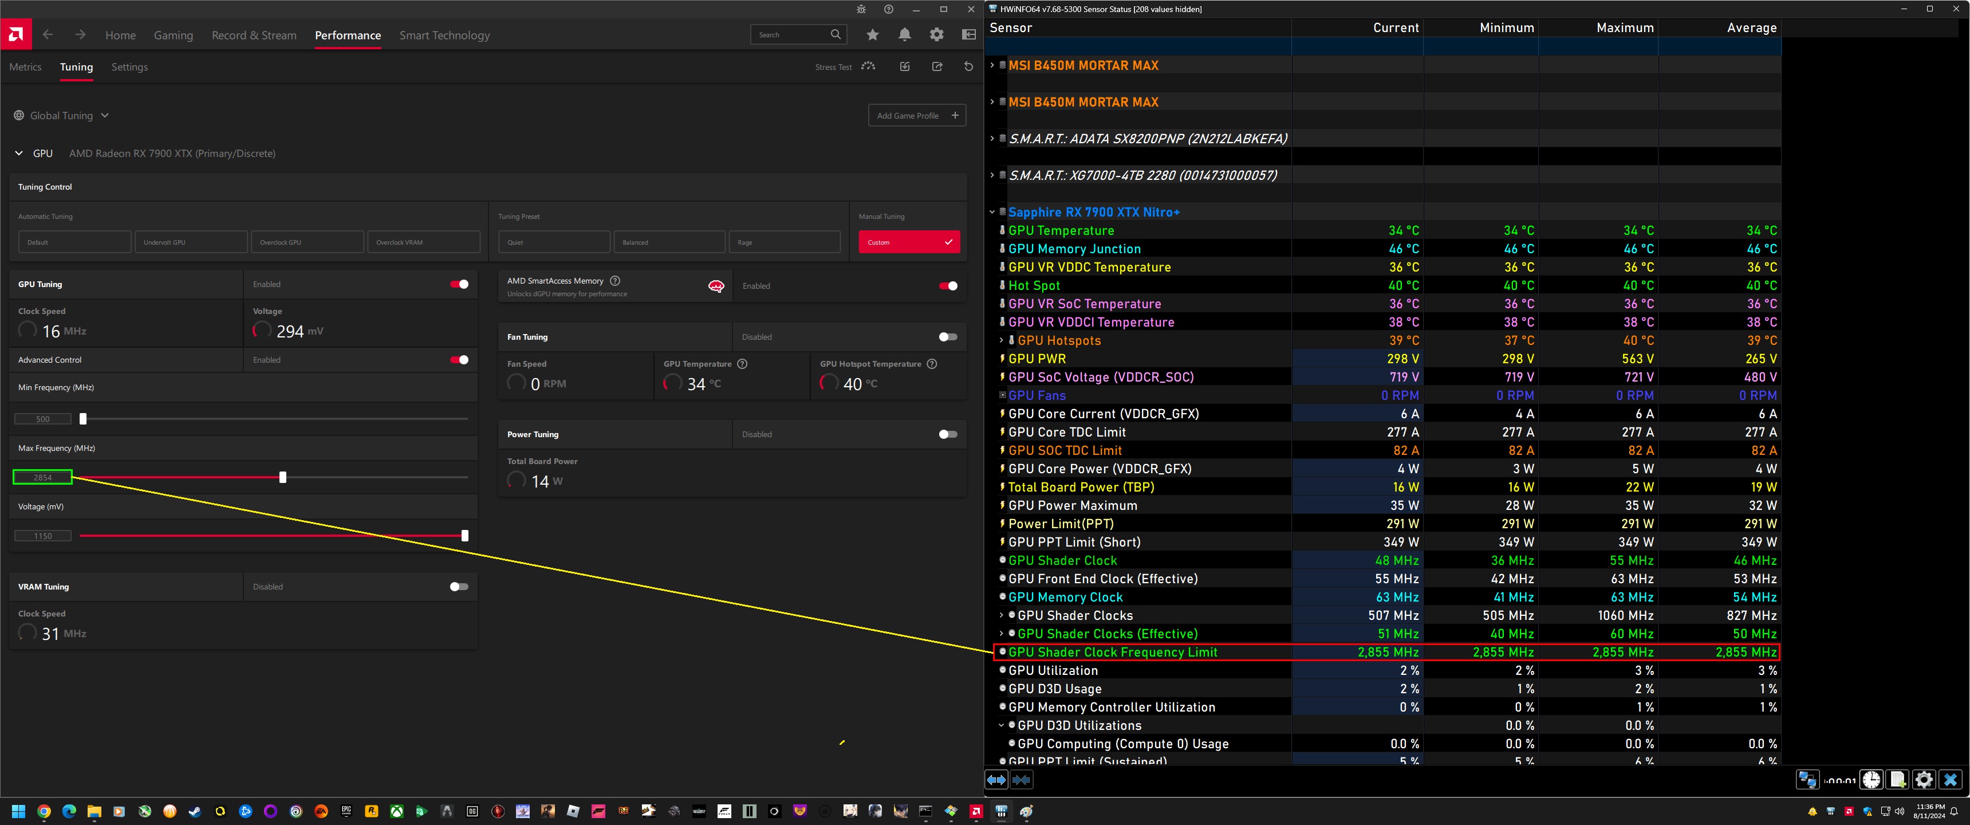Expand S.M.A.R.T. XG7000-4TB group
Image resolution: width=1970 pixels, height=825 pixels.
click(x=992, y=175)
